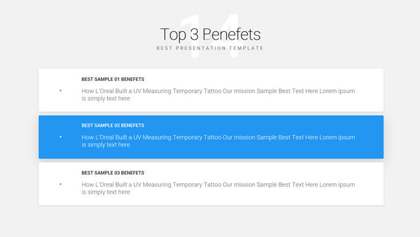Click the 'BEST SAMPLE 03 BENEFETS' heading
Image resolution: width=420 pixels, height=237 pixels.
(x=113, y=173)
